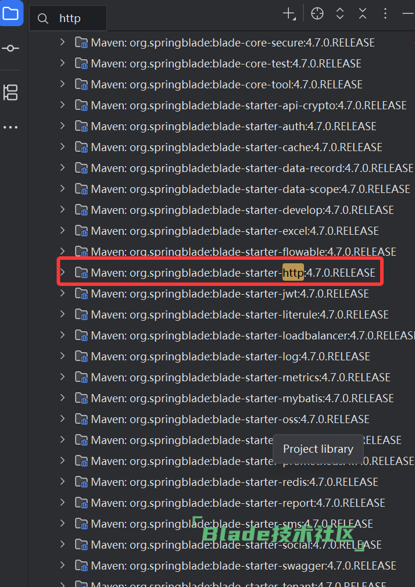
Task: Click the Expand All icon
Action: pyautogui.click(x=340, y=14)
